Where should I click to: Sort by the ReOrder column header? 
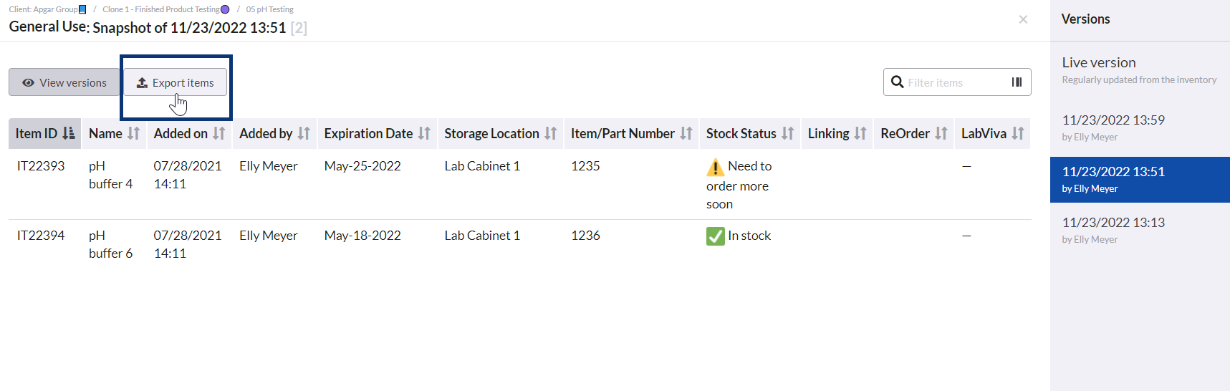[913, 133]
